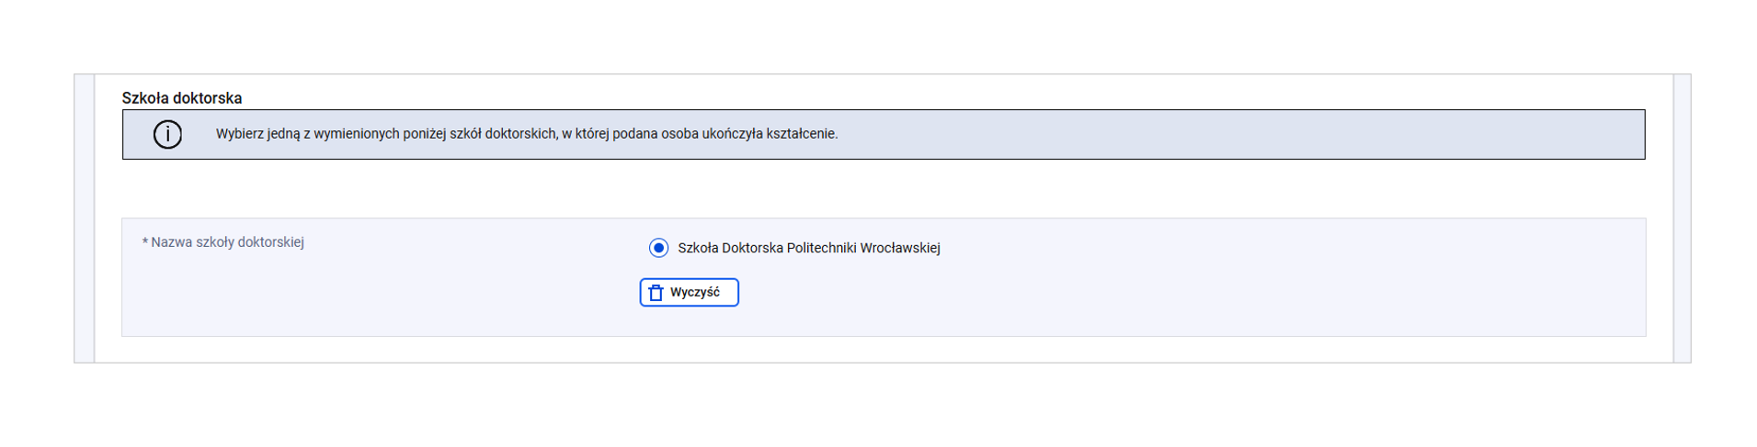Viewport: 1757px width, 447px height.
Task: Click the "Szkoła Doktorska Politechniki Wrocławskiej" option label
Action: pyautogui.click(x=808, y=248)
